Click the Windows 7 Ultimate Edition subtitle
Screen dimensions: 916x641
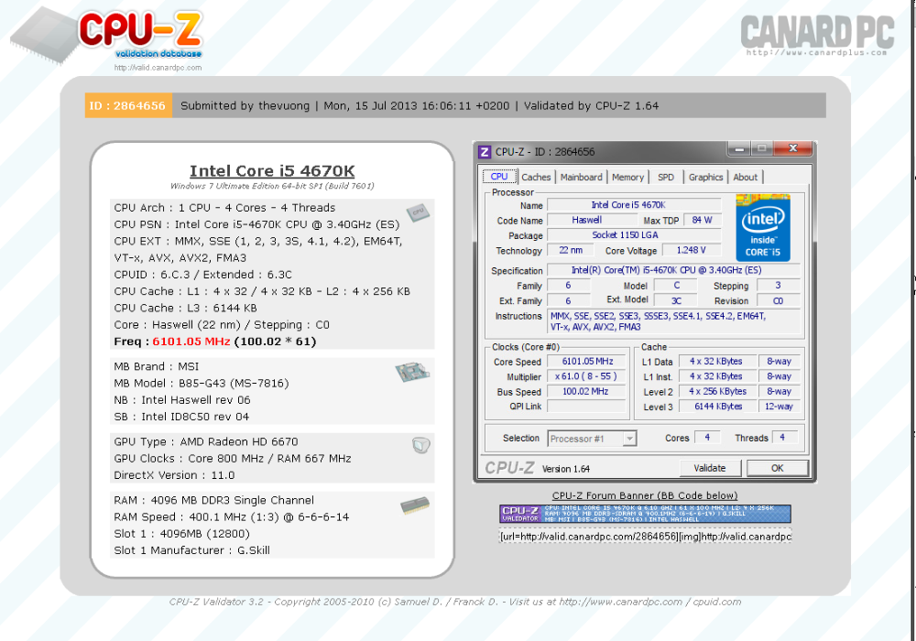point(272,186)
